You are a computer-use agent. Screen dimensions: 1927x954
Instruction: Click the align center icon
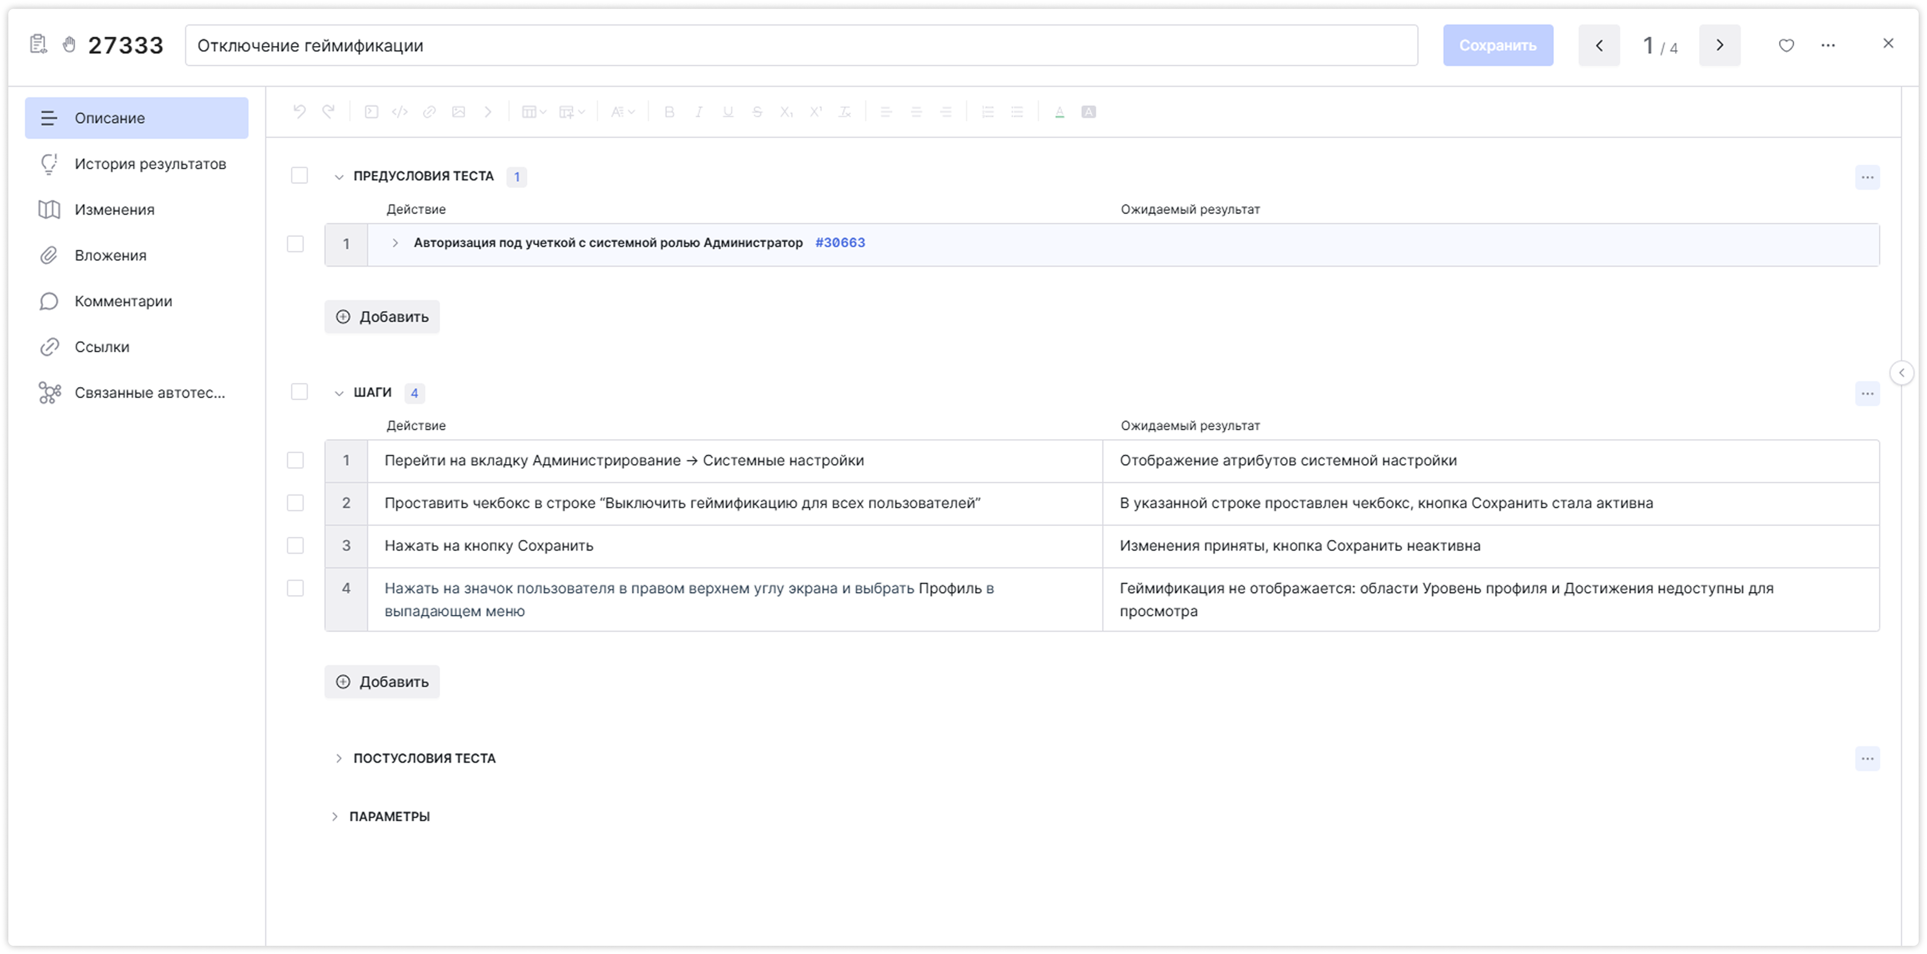click(917, 112)
